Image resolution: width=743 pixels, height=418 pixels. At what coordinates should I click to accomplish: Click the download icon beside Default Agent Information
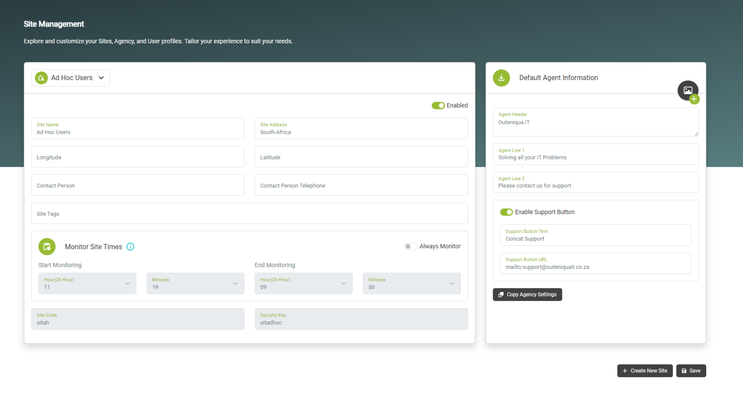click(501, 78)
